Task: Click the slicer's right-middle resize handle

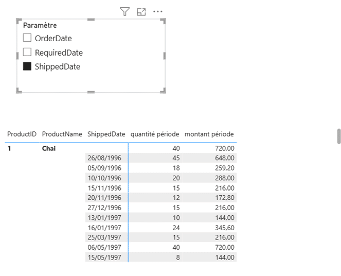Action: (x=165, y=56)
